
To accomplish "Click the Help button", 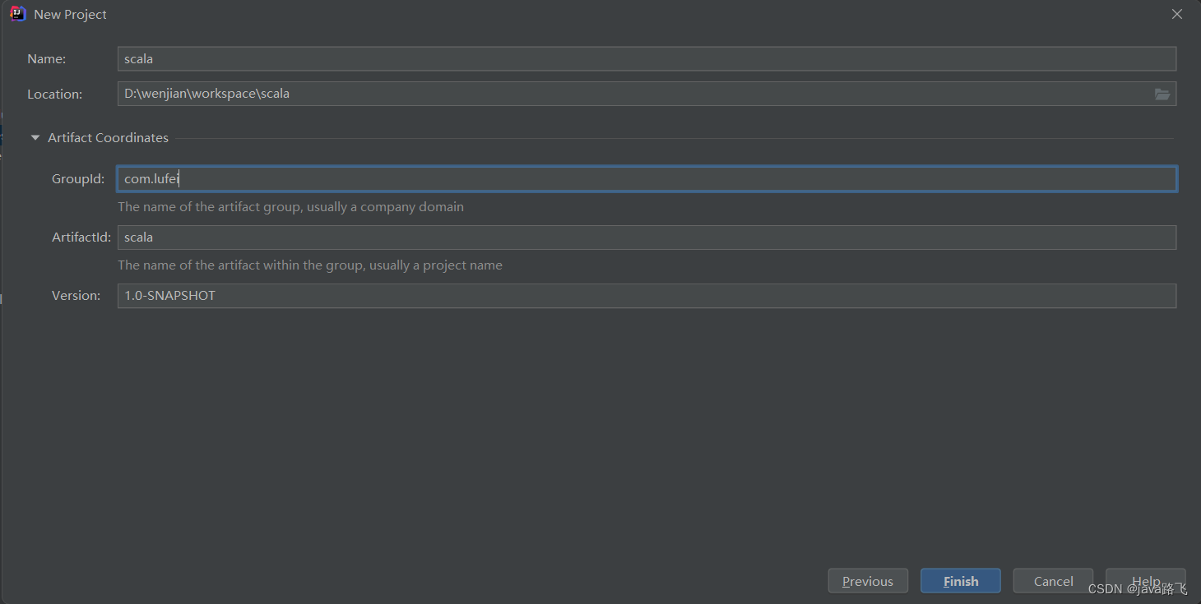I will click(1146, 581).
